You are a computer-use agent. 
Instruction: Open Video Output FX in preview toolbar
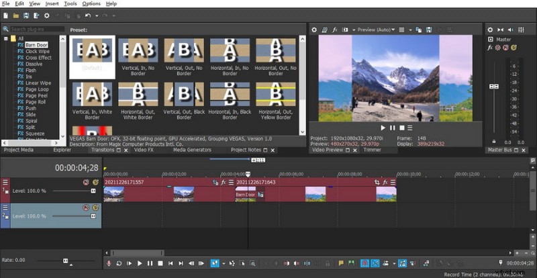[335, 30]
